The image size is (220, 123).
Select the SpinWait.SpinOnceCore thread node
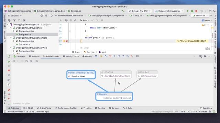(116, 74)
